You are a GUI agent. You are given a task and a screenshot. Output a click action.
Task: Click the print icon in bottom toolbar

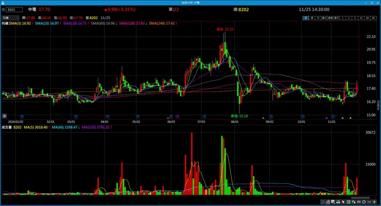(x=338, y=202)
